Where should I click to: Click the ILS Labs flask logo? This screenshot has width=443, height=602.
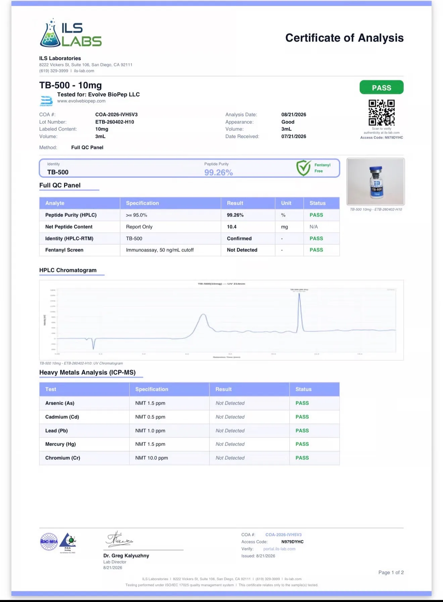click(71, 33)
